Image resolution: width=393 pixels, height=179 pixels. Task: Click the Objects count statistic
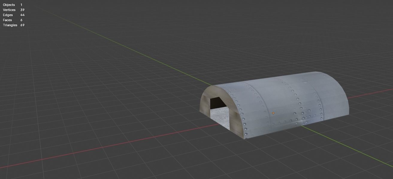13,5
